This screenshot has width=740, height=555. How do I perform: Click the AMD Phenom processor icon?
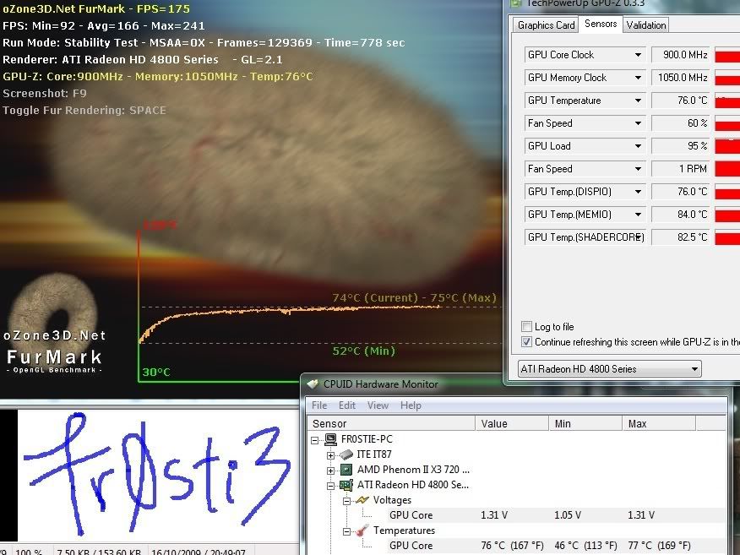click(346, 470)
